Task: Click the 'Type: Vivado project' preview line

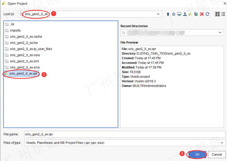Action: (x=136, y=76)
